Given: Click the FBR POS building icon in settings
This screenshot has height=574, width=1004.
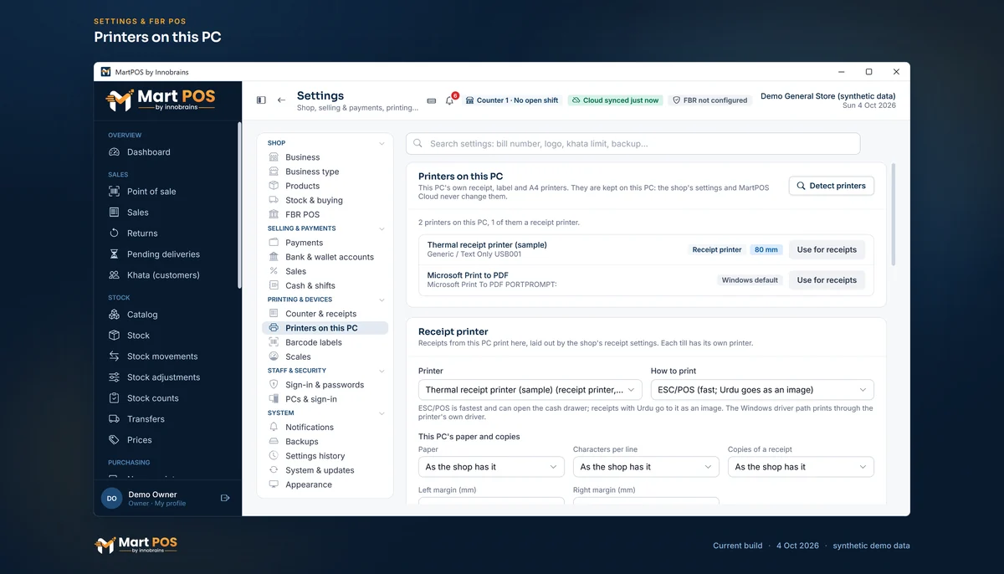Looking at the screenshot, I should point(274,214).
